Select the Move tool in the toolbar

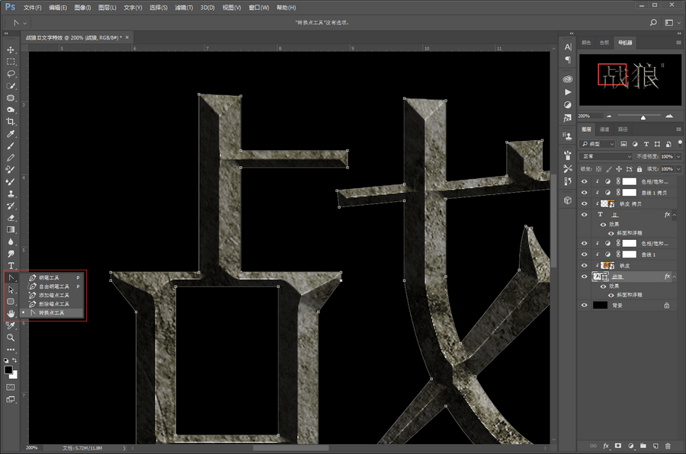point(11,50)
